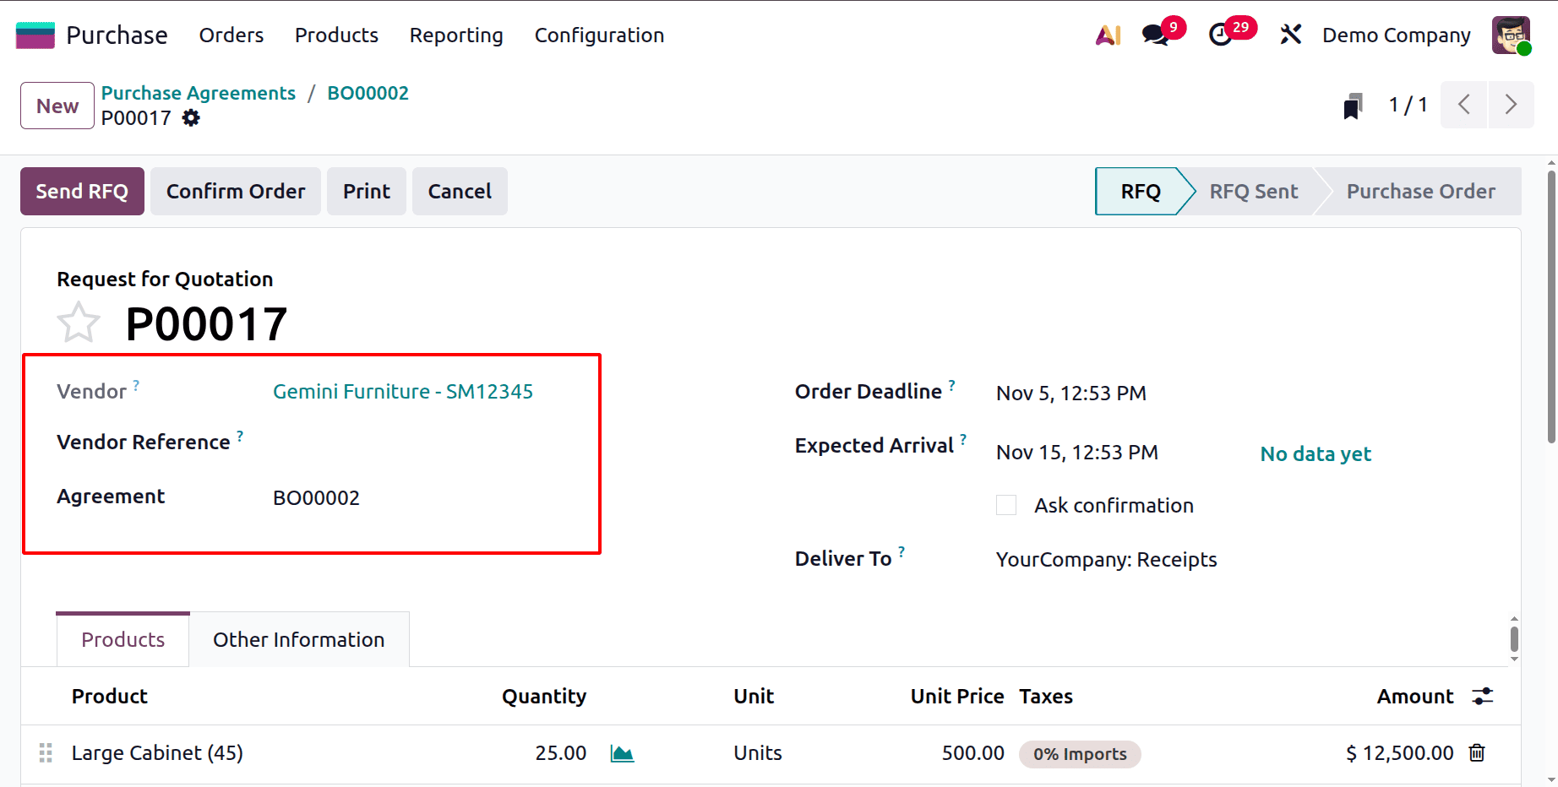Click the developer tools wrench icon
The height and width of the screenshot is (787, 1558).
pyautogui.click(x=1290, y=35)
